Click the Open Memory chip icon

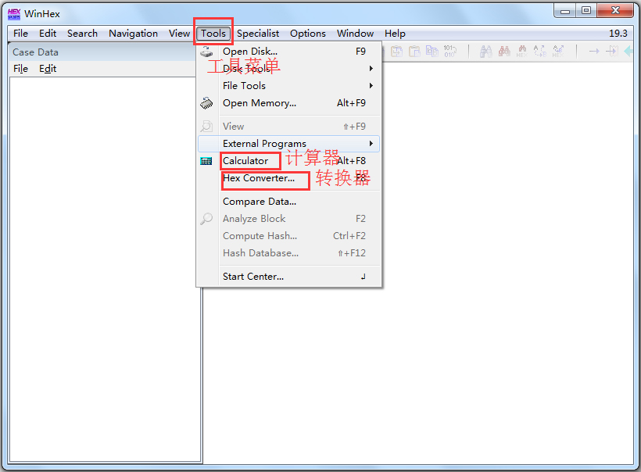click(x=206, y=103)
